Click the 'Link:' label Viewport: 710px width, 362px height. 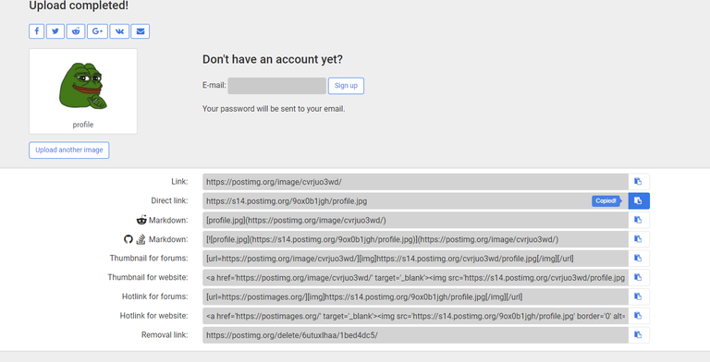click(x=179, y=181)
